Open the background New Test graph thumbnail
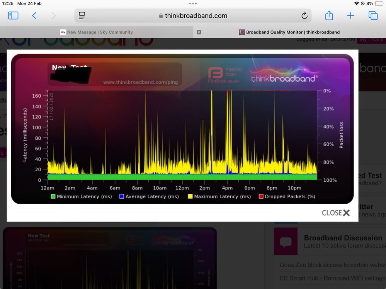The width and height of the screenshot is (386, 289). pyautogui.click(x=109, y=258)
